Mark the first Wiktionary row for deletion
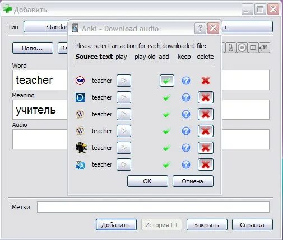The width and height of the screenshot is (283, 240). tap(206, 114)
